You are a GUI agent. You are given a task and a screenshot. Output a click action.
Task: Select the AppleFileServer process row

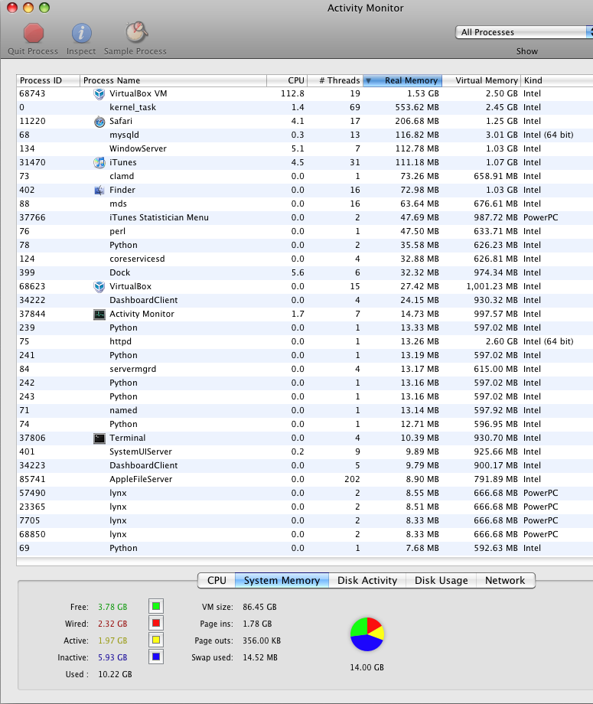pos(305,479)
